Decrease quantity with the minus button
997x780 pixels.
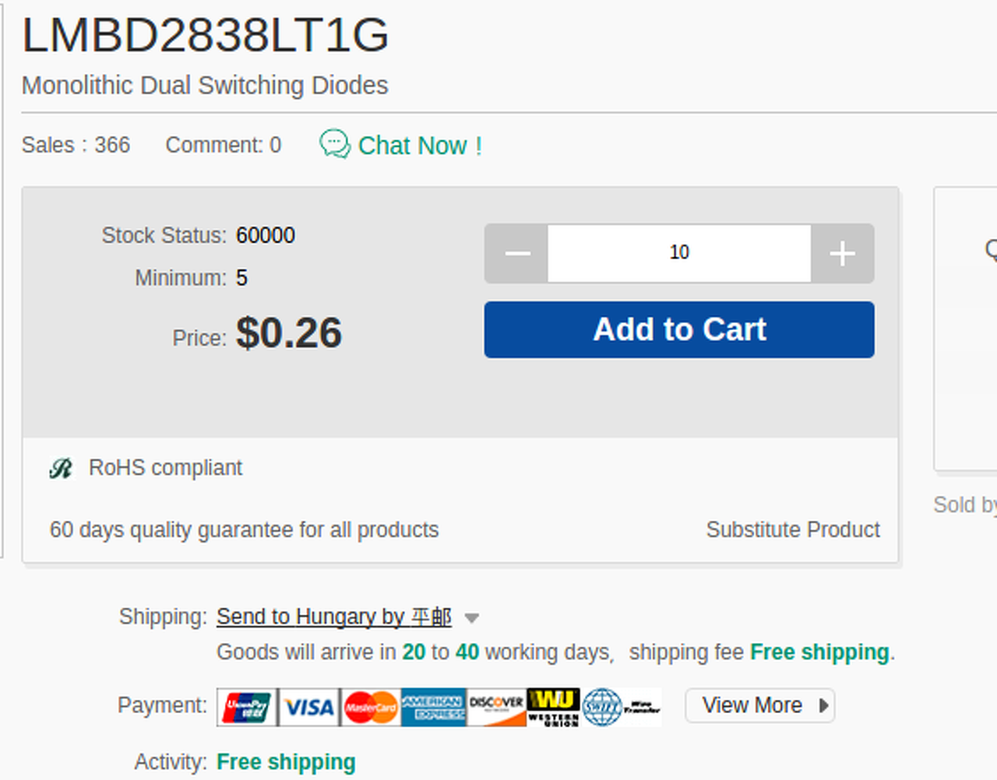517,254
